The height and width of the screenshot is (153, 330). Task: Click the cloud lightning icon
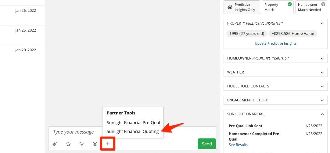click(82, 144)
